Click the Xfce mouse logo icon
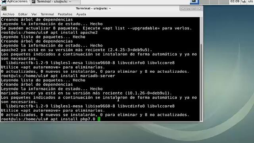The image size is (254, 143). point(4,2)
